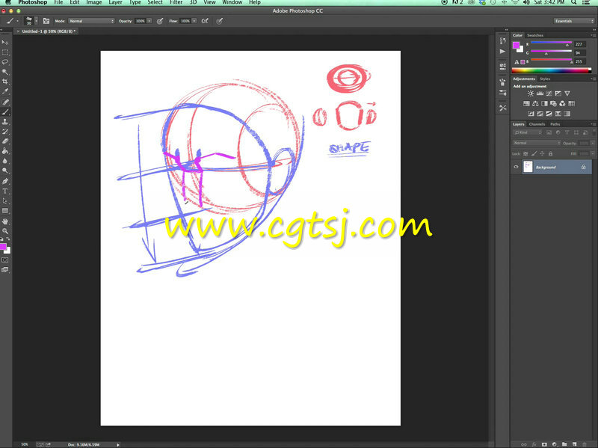Image resolution: width=598 pixels, height=448 pixels.
Task: Add a Brightness/Contrast adjustment
Action: pyautogui.click(x=531, y=93)
